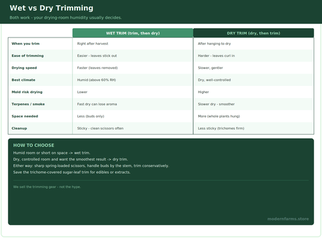Viewport: 322px width, 238px height.
Task: Click the Wet vs Dry Trimming title
Action: coord(51,8)
